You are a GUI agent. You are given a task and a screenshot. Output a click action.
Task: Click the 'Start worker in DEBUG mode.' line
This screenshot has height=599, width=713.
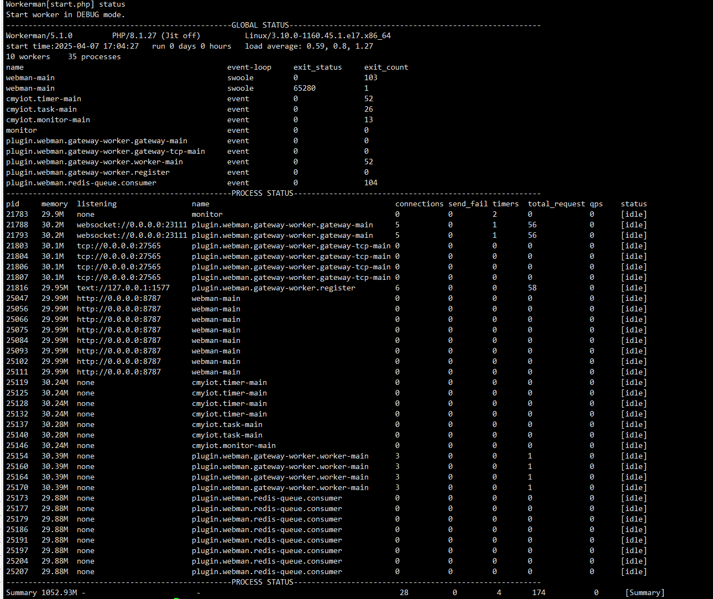tap(66, 14)
